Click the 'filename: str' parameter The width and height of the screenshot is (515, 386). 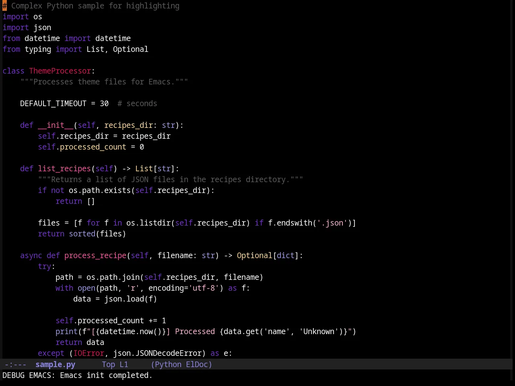point(186,255)
